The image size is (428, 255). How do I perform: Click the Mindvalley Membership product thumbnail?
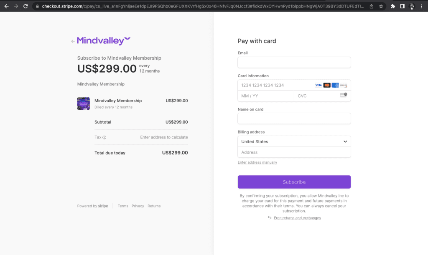click(x=84, y=104)
